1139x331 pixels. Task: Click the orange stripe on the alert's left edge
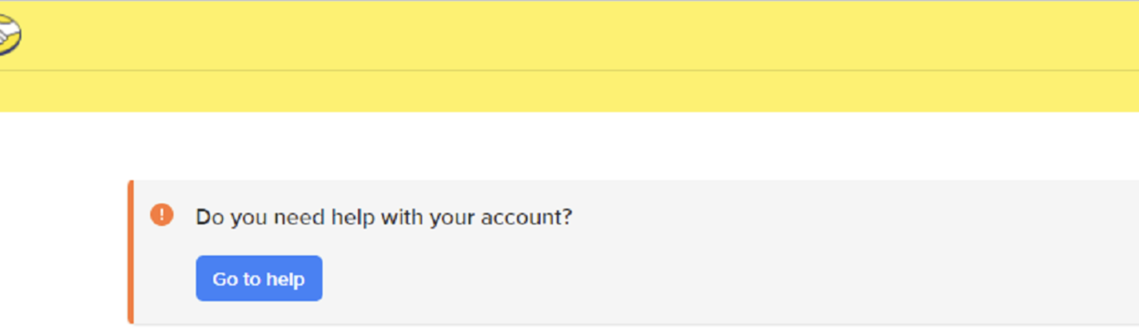tap(130, 251)
